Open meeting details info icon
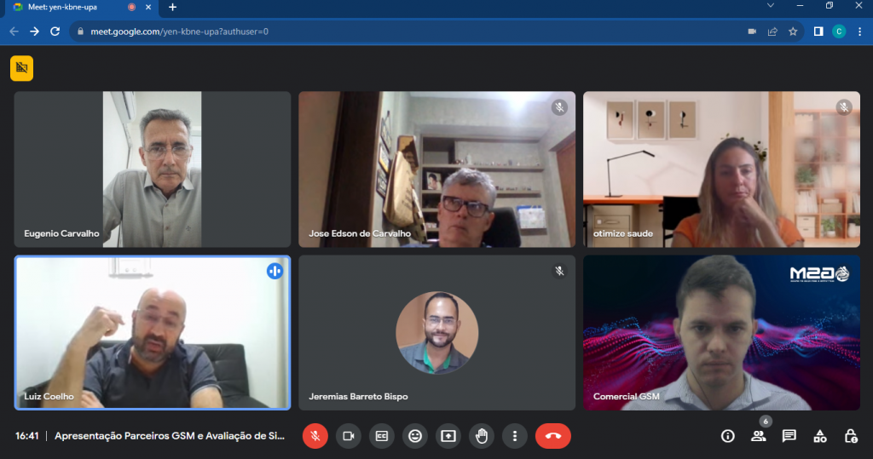This screenshot has height=459, width=873. click(x=727, y=436)
